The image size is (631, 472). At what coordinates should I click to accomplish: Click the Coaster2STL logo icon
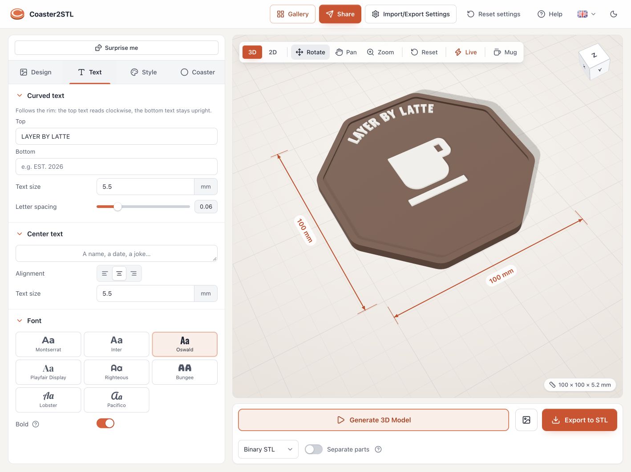pyautogui.click(x=17, y=14)
